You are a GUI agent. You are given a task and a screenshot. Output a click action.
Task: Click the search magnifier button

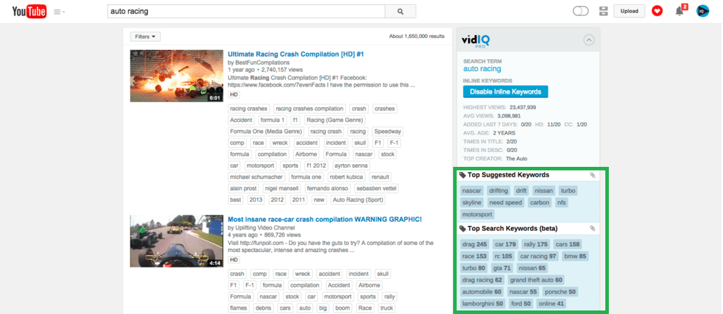click(x=400, y=11)
